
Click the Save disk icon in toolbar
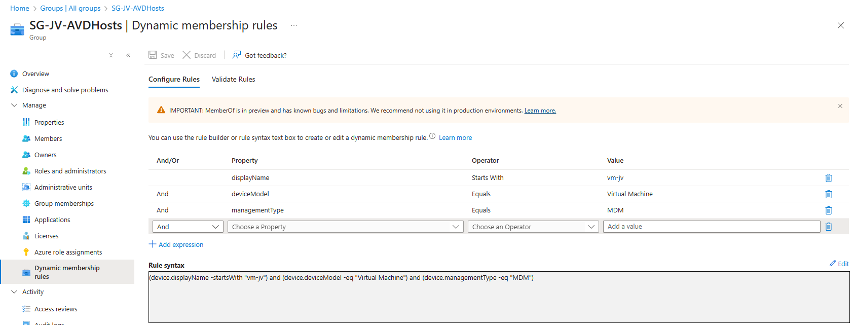[153, 55]
